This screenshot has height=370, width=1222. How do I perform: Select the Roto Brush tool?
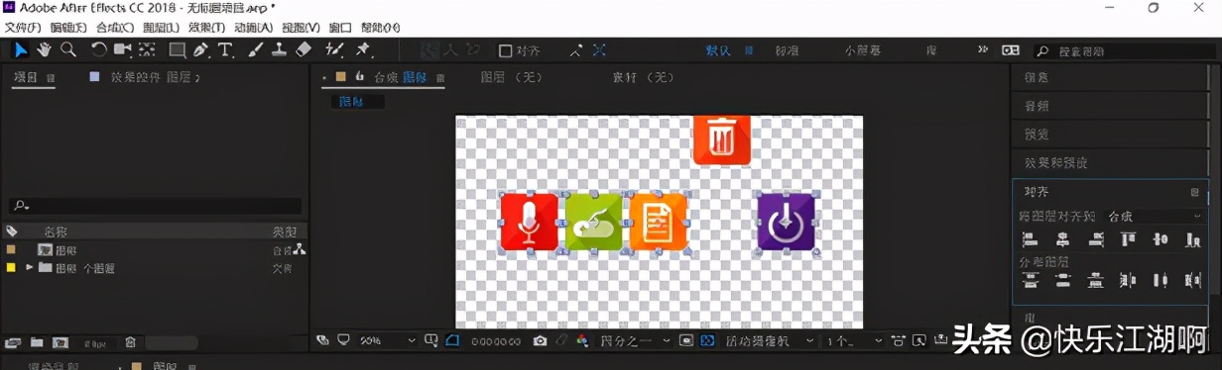point(334,49)
